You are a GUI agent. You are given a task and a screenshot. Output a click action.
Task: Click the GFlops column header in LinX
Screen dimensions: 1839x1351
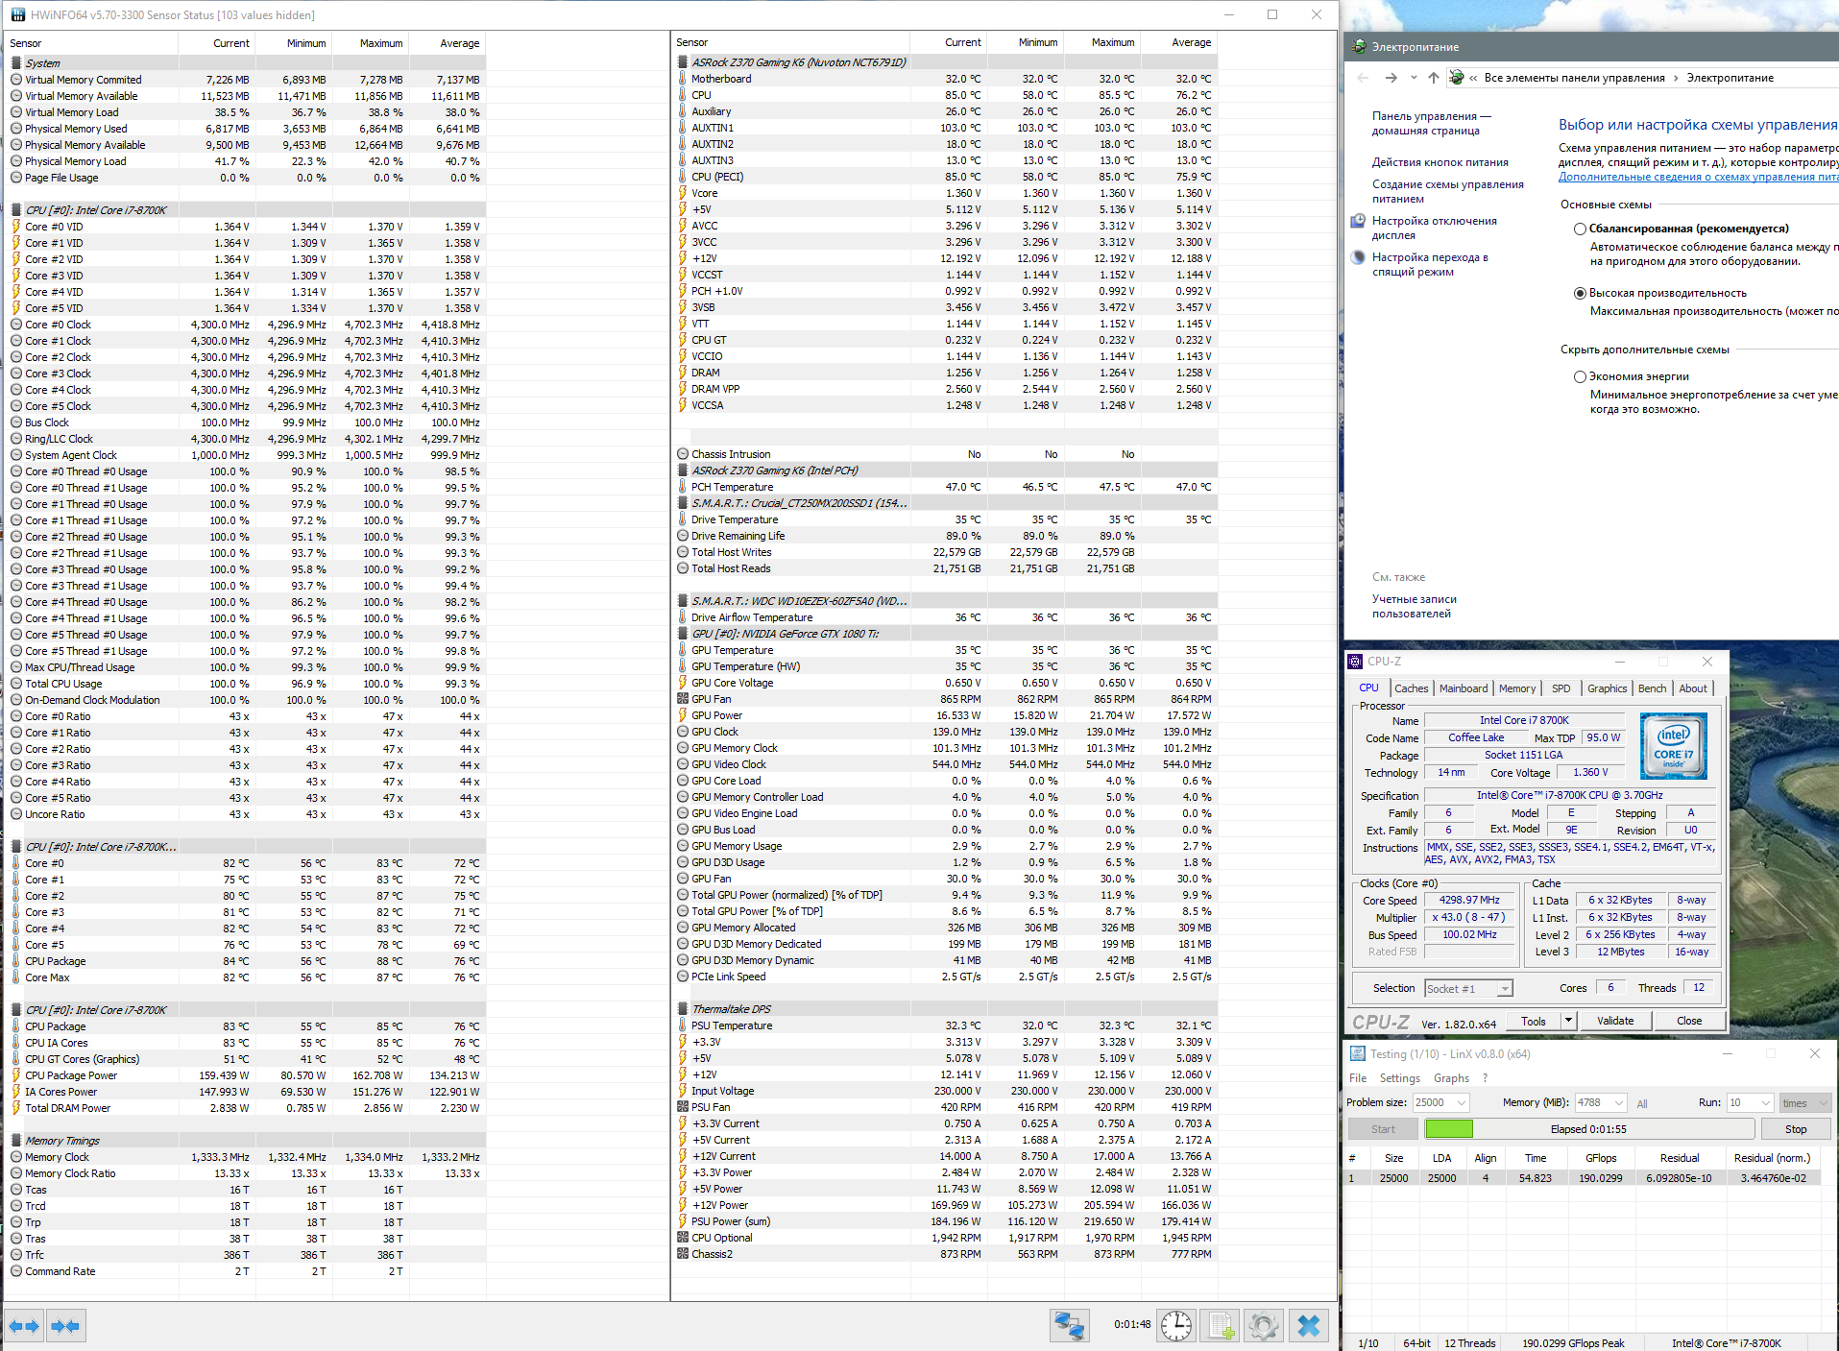click(x=1600, y=1158)
